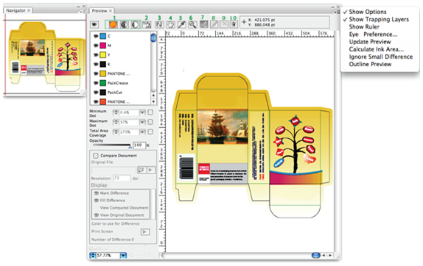The height and width of the screenshot is (266, 423).
Task: Select the magnifier zoom tool
Action: click(192, 25)
